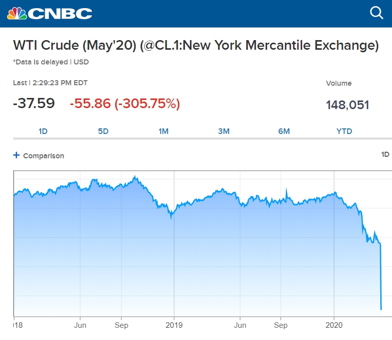Select the YTD range tab
The image size is (392, 340).
[344, 131]
